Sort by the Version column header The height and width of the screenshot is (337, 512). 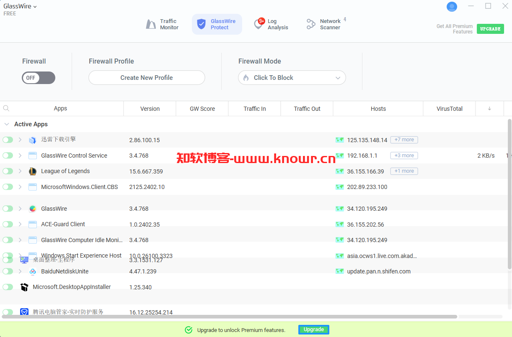pyautogui.click(x=150, y=109)
